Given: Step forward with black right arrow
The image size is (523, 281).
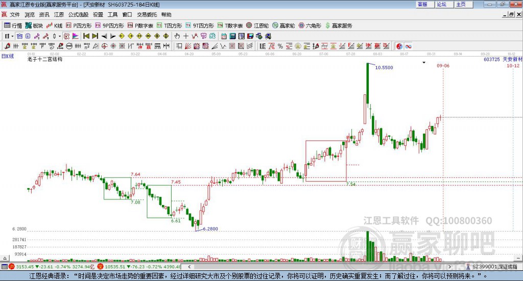Looking at the screenshot, I should [x=113, y=36].
